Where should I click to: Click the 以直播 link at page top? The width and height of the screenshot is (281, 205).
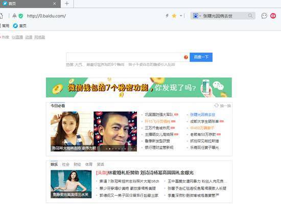coord(17,37)
